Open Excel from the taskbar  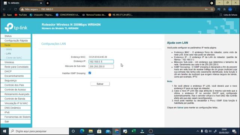(133, 131)
